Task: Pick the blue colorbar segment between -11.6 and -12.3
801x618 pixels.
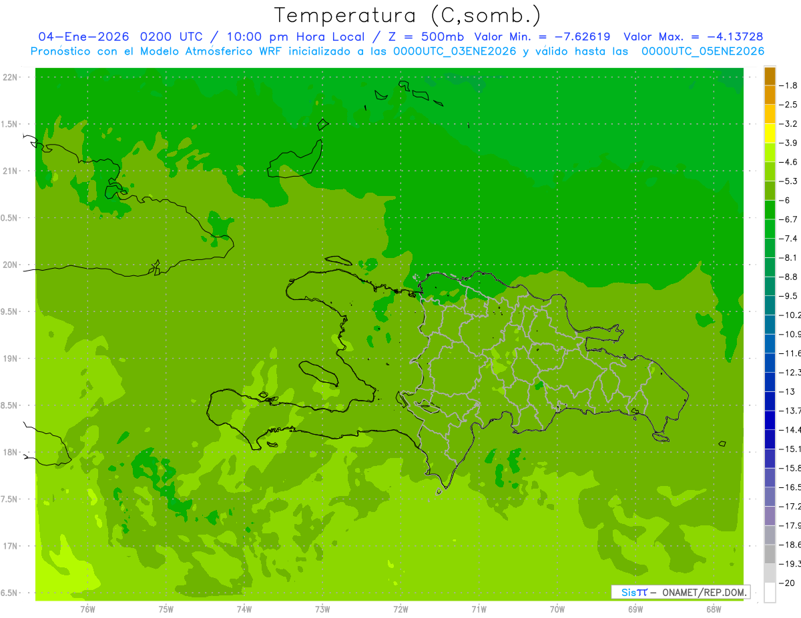Action: point(770,363)
